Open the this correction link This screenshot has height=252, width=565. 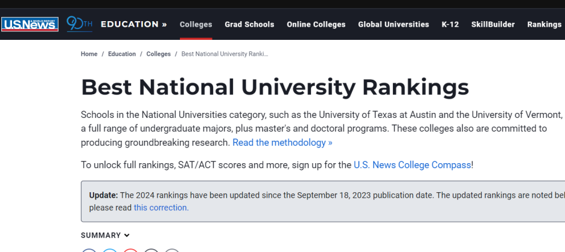[x=161, y=208]
